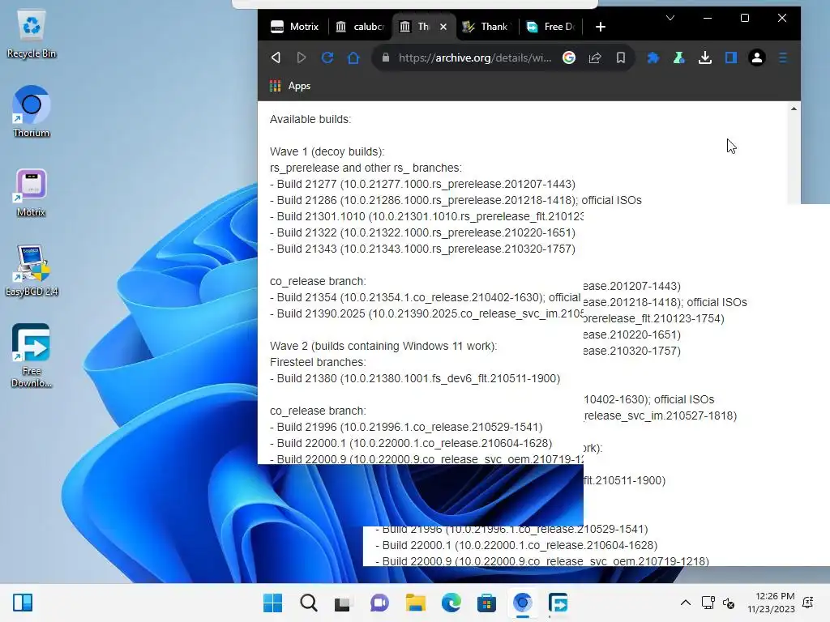Open the Chat taskbar icon
Viewport: 830px width, 622px height.
[379, 603]
